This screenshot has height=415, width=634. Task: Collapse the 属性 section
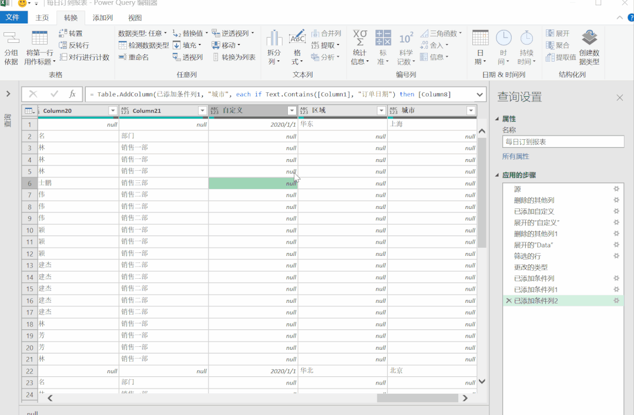pyautogui.click(x=497, y=119)
